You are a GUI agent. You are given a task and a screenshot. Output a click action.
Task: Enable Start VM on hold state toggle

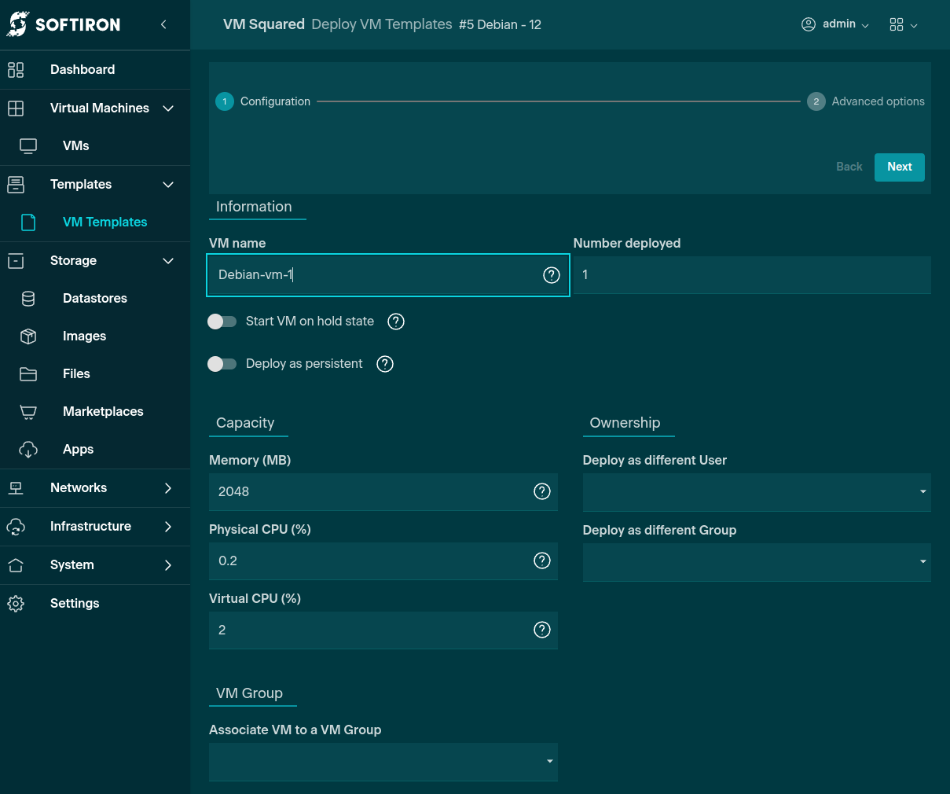pyautogui.click(x=222, y=322)
